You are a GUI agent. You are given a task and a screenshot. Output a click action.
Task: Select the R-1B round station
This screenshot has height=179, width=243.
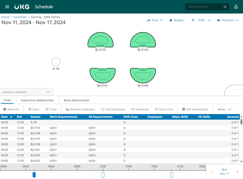(56, 62)
